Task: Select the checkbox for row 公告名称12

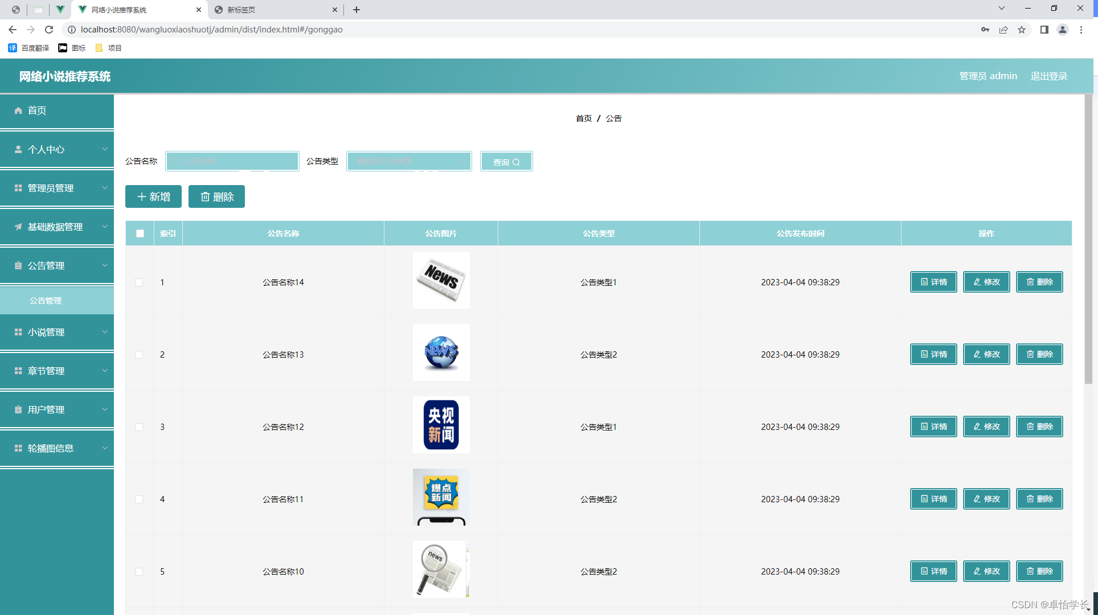Action: [x=139, y=427]
